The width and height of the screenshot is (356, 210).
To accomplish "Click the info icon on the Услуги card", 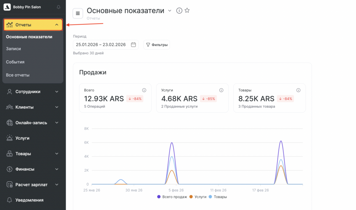I will coord(221,90).
